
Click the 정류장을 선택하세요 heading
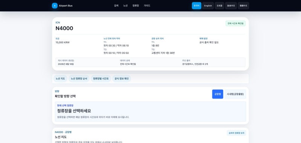click(x=74, y=111)
